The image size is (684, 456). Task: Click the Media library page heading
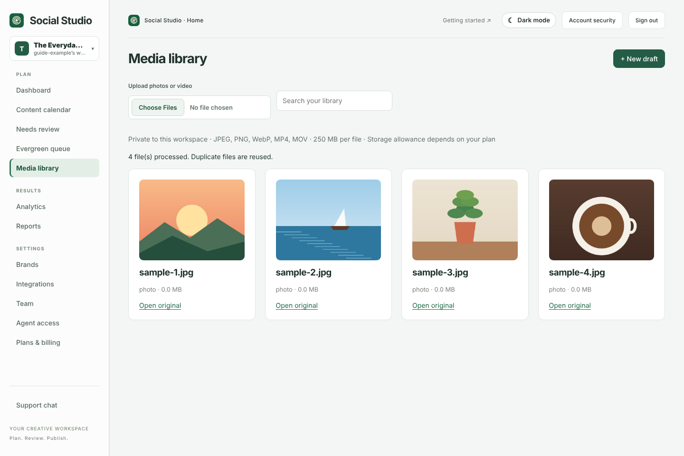[168, 59]
